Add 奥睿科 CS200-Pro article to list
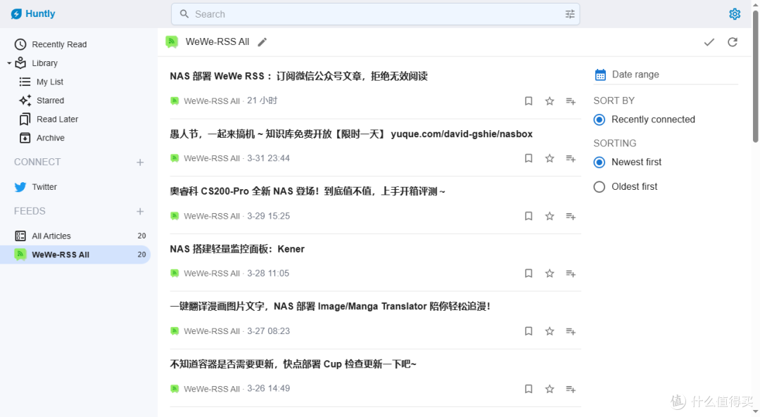The image size is (760, 417). pos(571,216)
